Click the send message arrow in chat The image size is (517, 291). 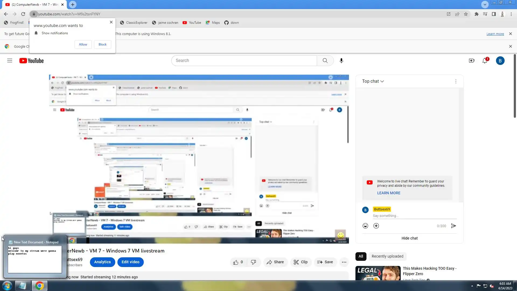(x=453, y=226)
